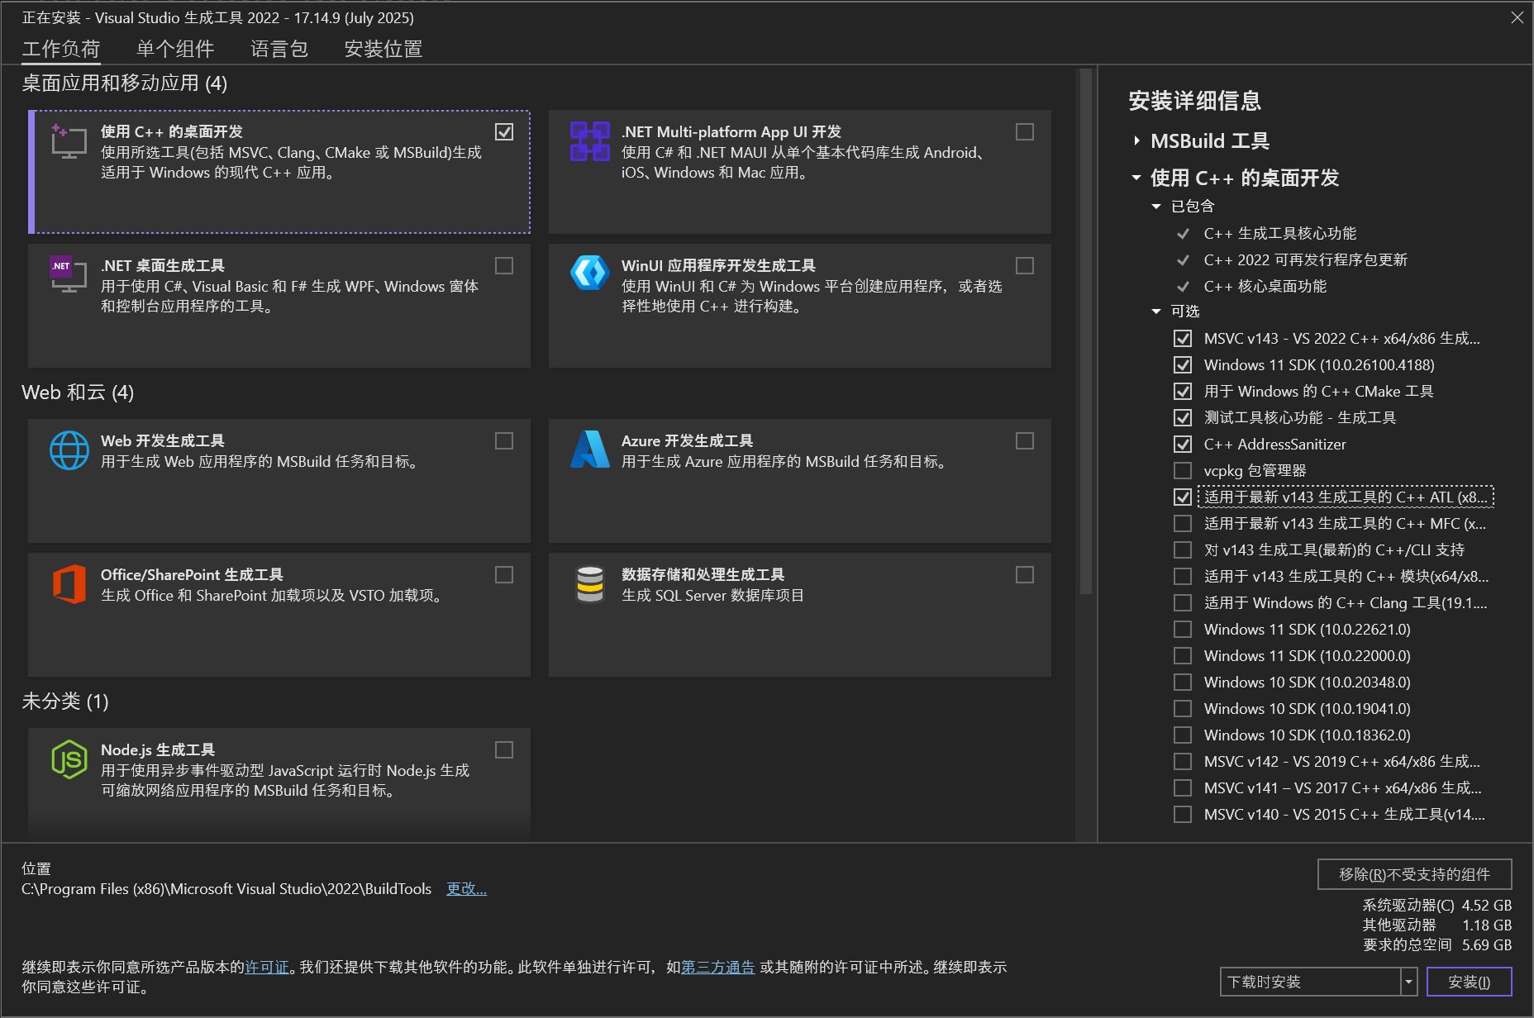This screenshot has height=1018, width=1534.
Task: Click the 更改... location link
Action: coord(466,889)
